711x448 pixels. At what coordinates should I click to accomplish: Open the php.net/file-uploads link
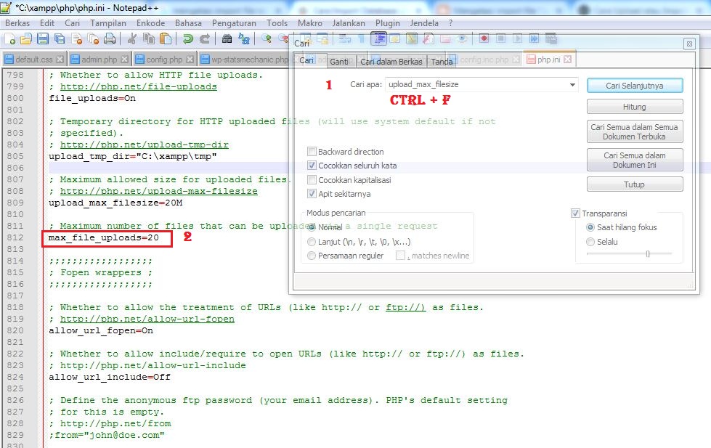[138, 86]
